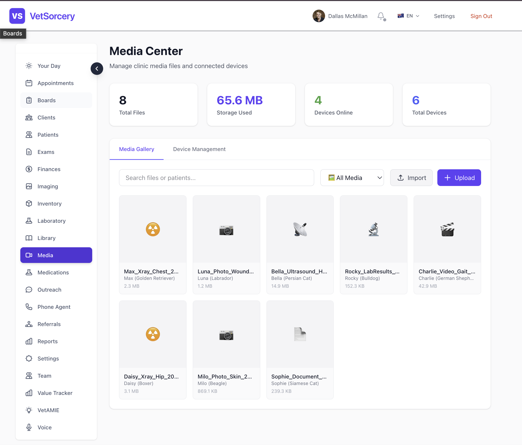
Task: Open the VetAMIE lightbulb icon
Action: tap(29, 410)
